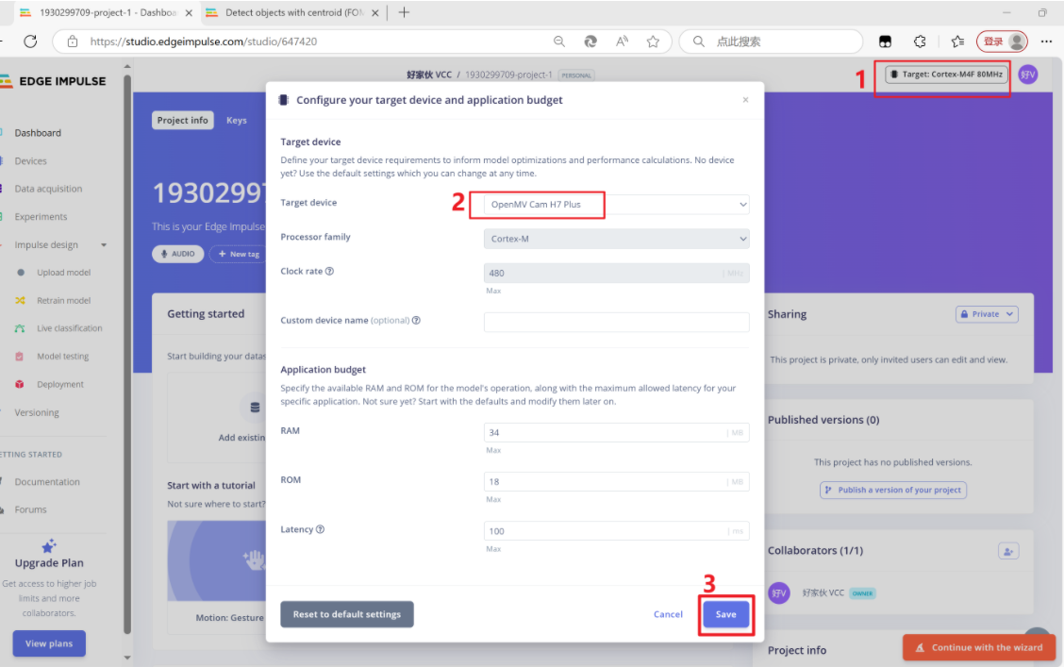
Task: Click the Clock rate field
Action: click(616, 273)
